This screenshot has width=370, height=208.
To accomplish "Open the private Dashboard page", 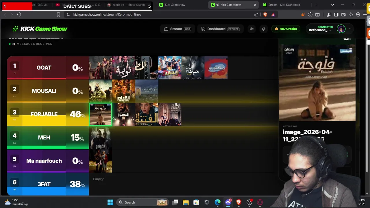I will 220,29.
